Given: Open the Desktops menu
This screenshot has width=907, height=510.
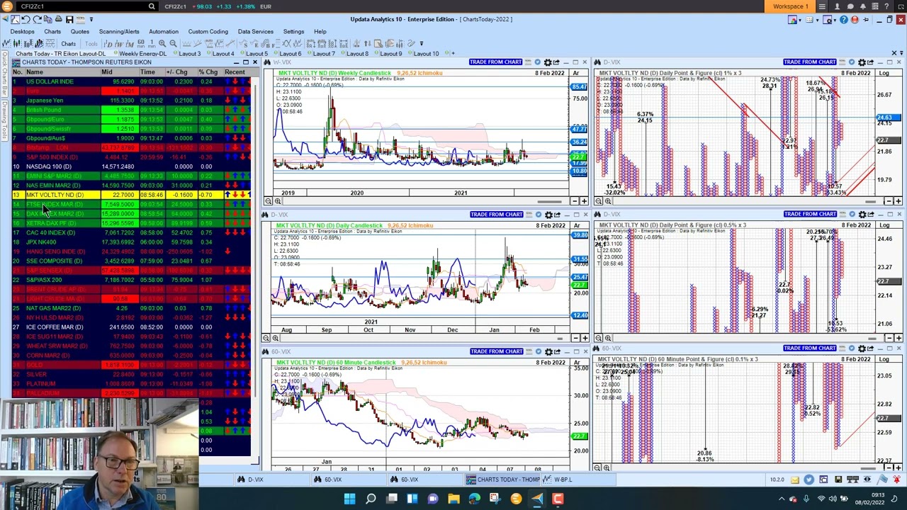Looking at the screenshot, I should point(22,31).
